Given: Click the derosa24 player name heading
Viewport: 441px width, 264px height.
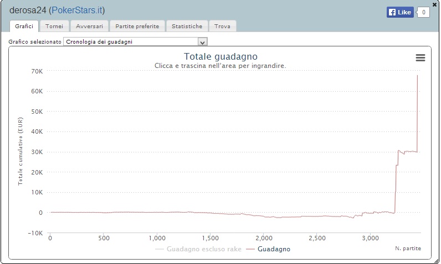Looking at the screenshot, I should pos(28,10).
